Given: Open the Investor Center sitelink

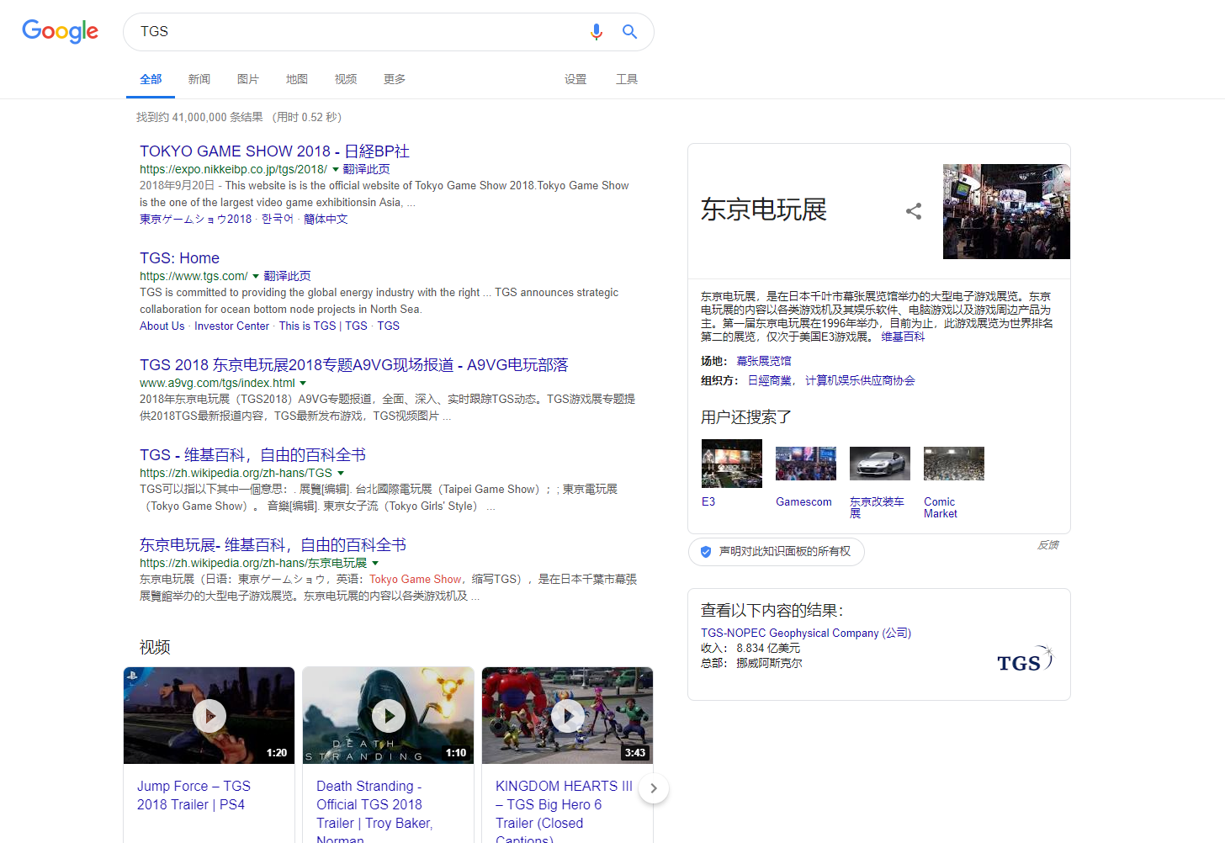Looking at the screenshot, I should pos(232,326).
